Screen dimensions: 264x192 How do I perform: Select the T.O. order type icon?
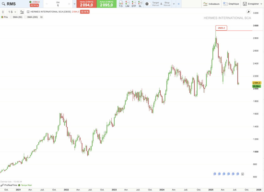[x=121, y=4]
